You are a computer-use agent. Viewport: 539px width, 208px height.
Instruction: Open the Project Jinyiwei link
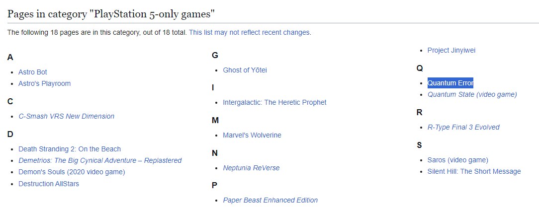[451, 51]
